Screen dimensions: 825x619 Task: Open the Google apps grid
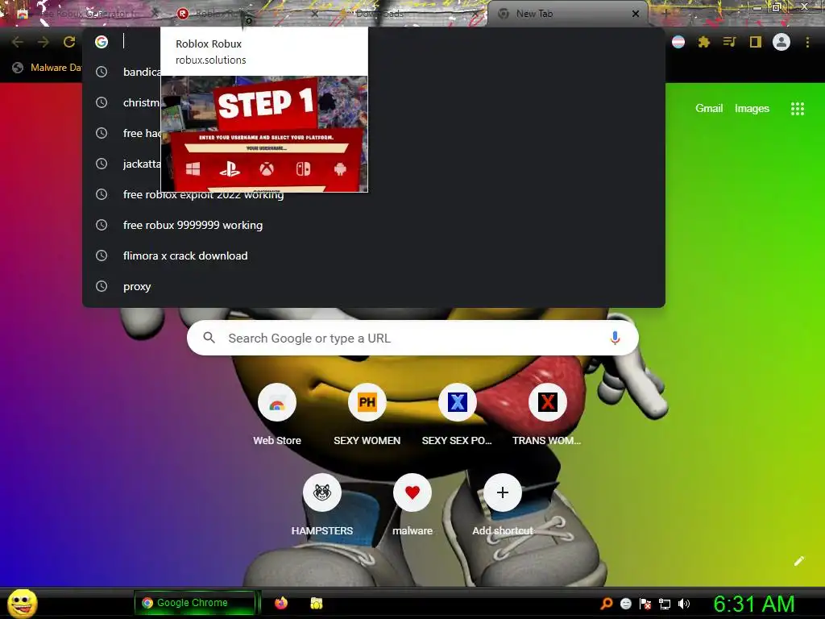coord(797,109)
